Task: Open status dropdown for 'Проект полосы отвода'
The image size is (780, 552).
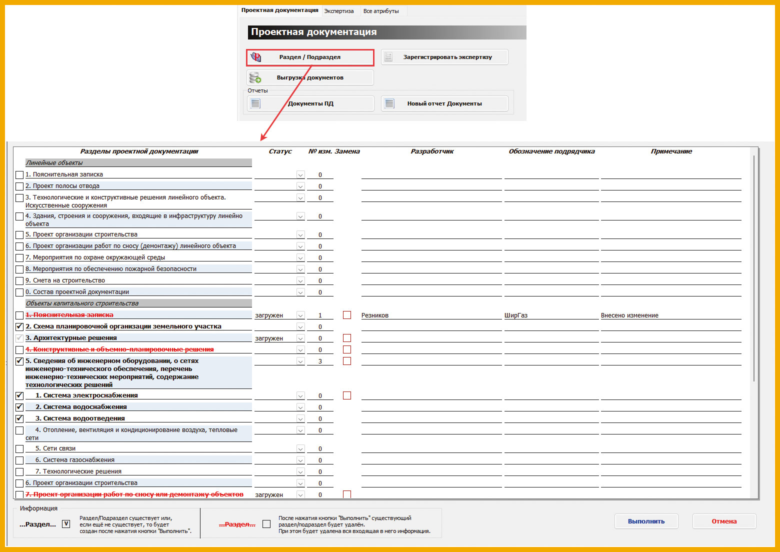Action: coord(300,186)
